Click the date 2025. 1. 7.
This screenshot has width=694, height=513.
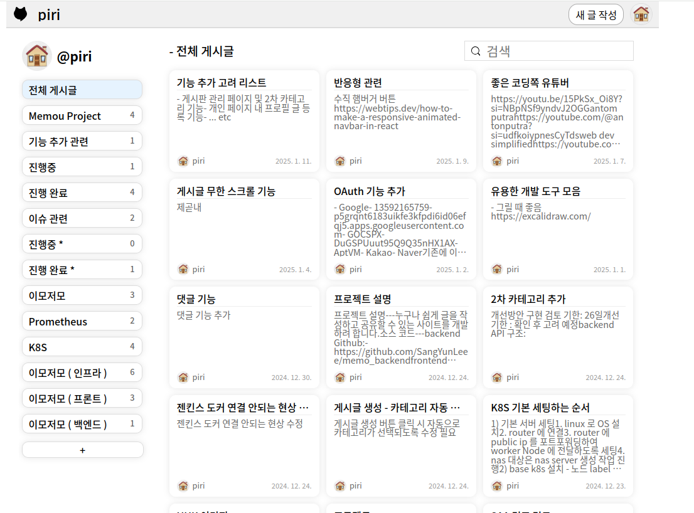coord(609,161)
